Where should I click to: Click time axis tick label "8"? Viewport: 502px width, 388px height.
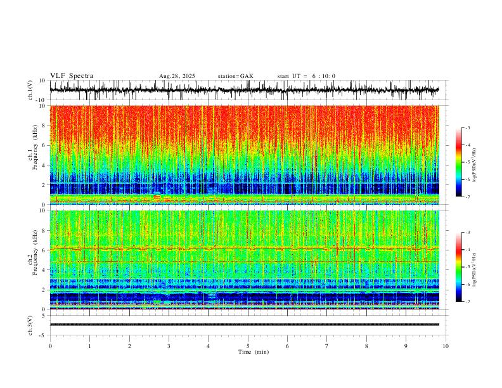coord(366,346)
